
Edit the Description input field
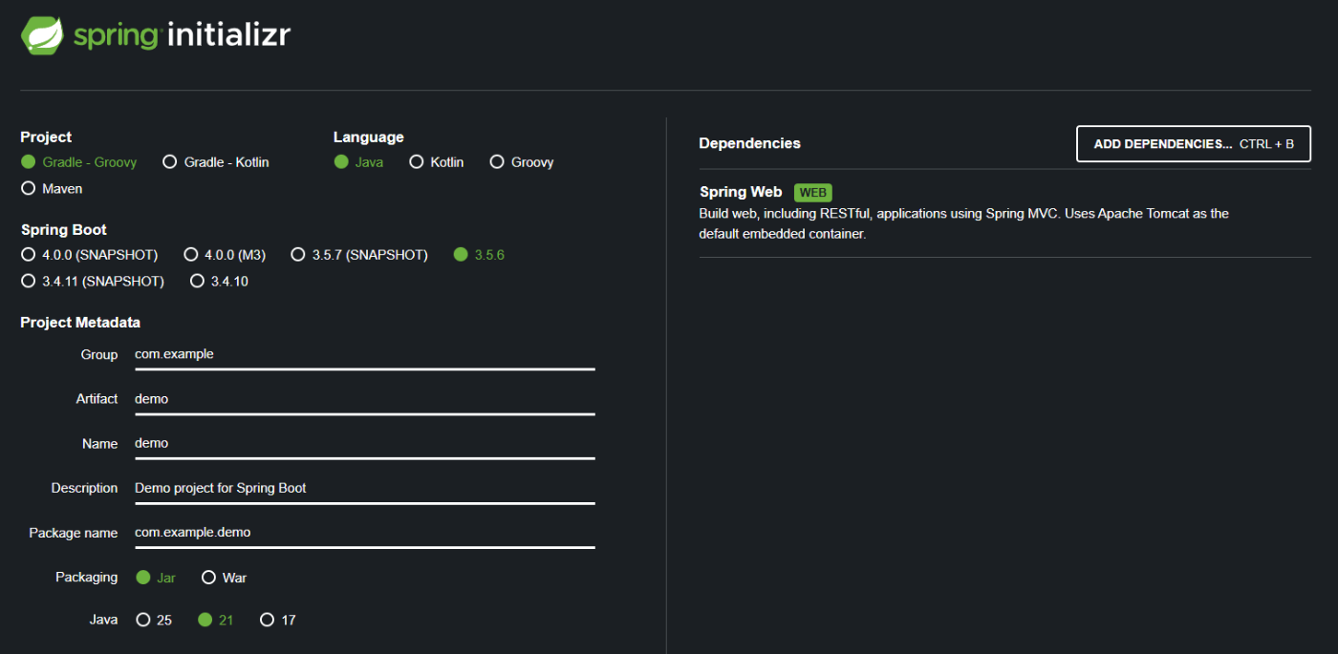click(365, 488)
